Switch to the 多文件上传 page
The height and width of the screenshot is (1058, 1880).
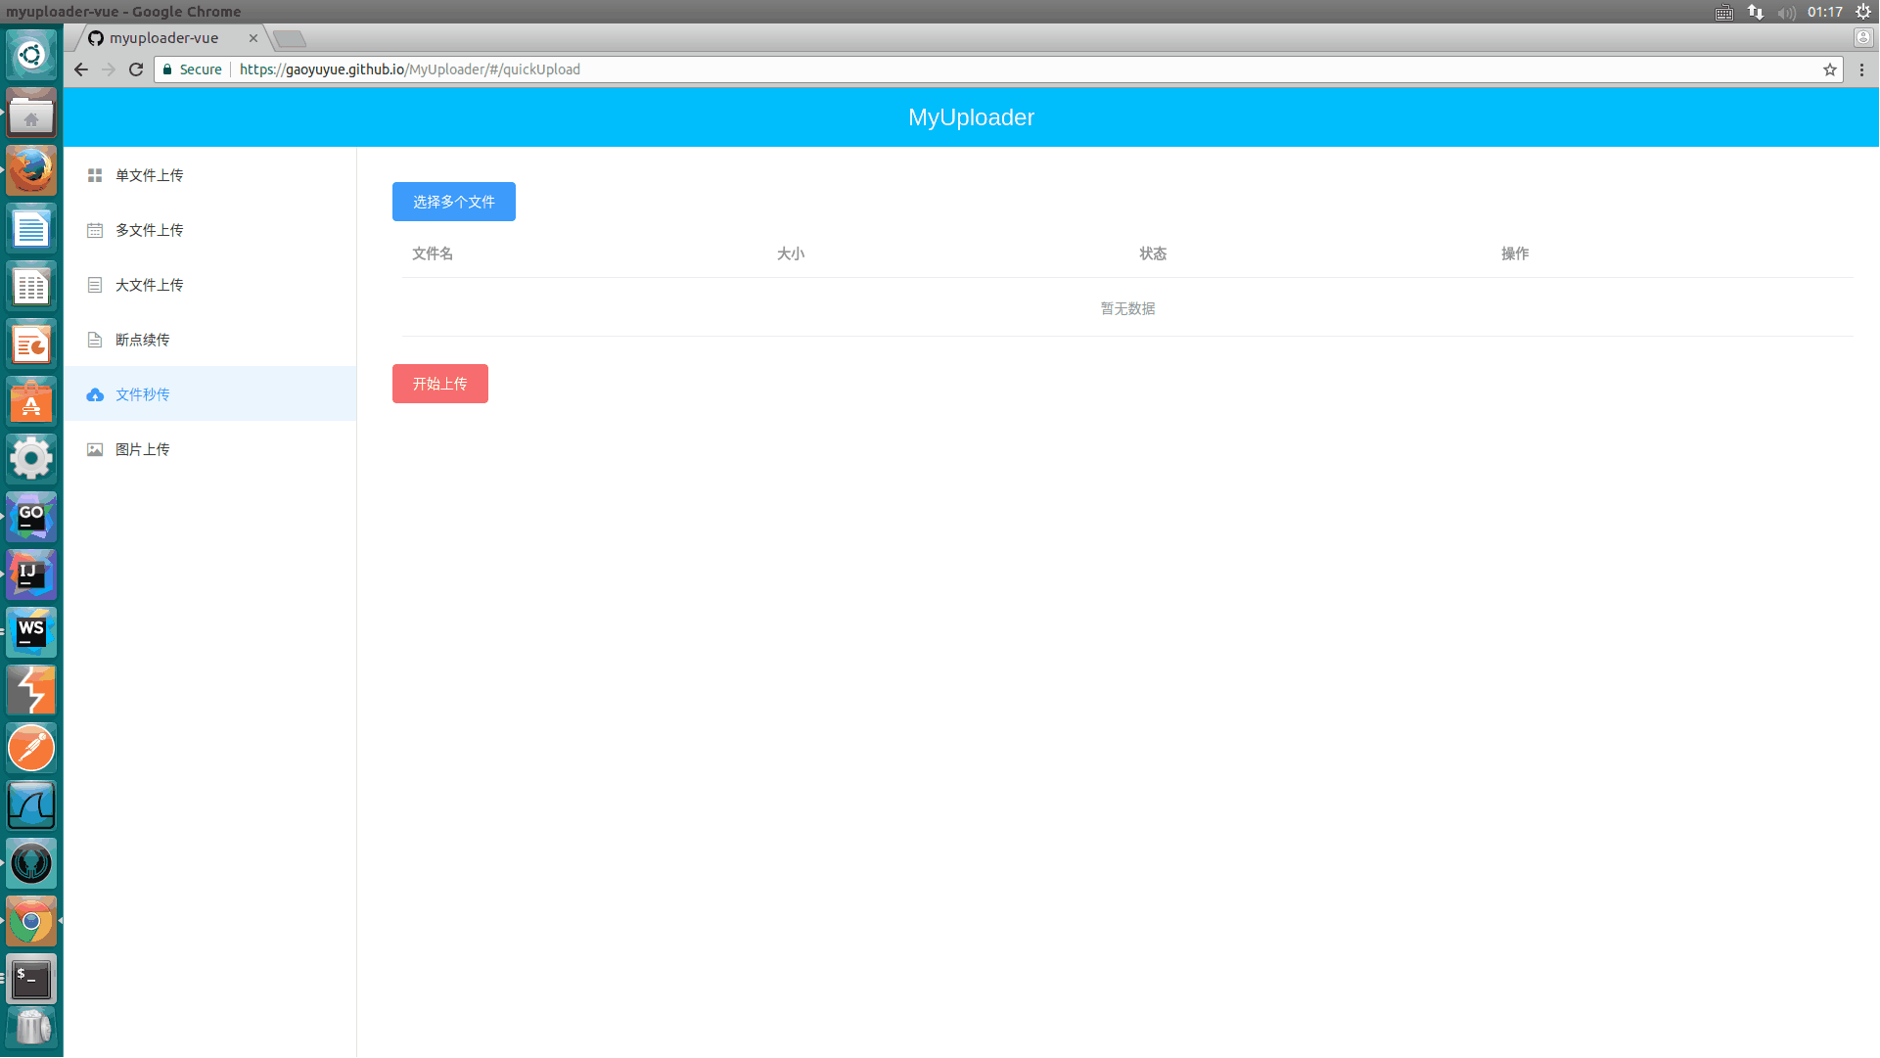tap(149, 230)
